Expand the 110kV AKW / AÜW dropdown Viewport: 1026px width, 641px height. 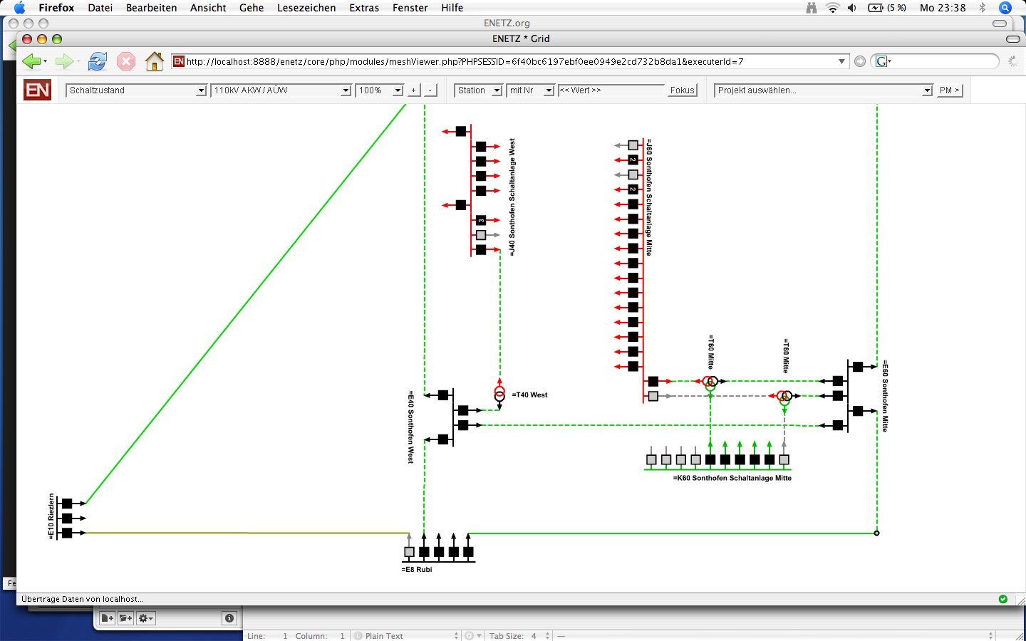(x=281, y=90)
